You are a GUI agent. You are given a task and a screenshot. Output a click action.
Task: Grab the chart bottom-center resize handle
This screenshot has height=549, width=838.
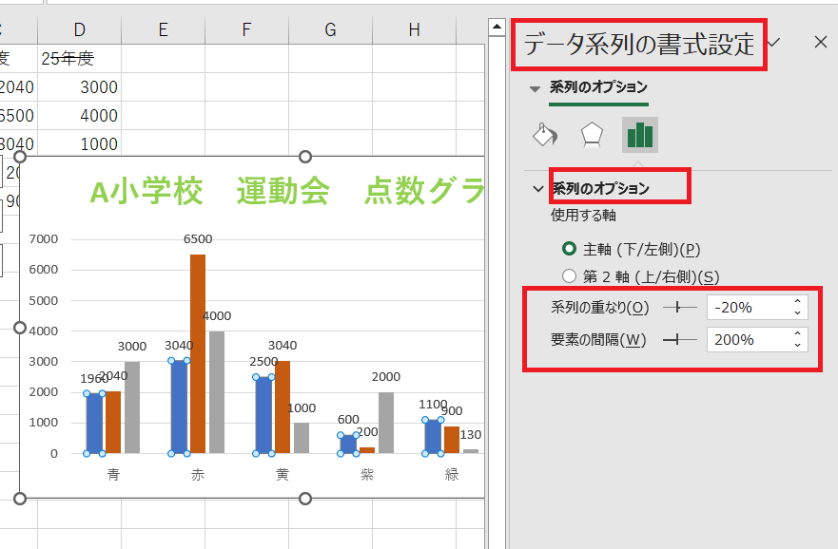[x=305, y=499]
